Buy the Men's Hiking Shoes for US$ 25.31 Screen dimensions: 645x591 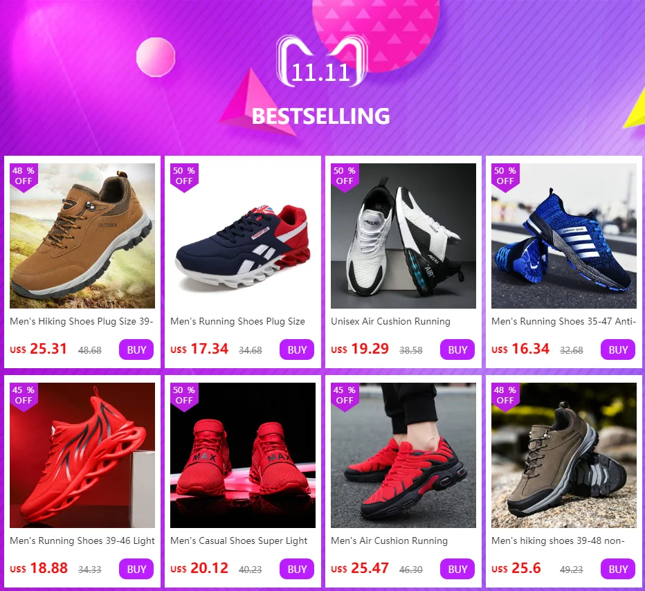136,349
